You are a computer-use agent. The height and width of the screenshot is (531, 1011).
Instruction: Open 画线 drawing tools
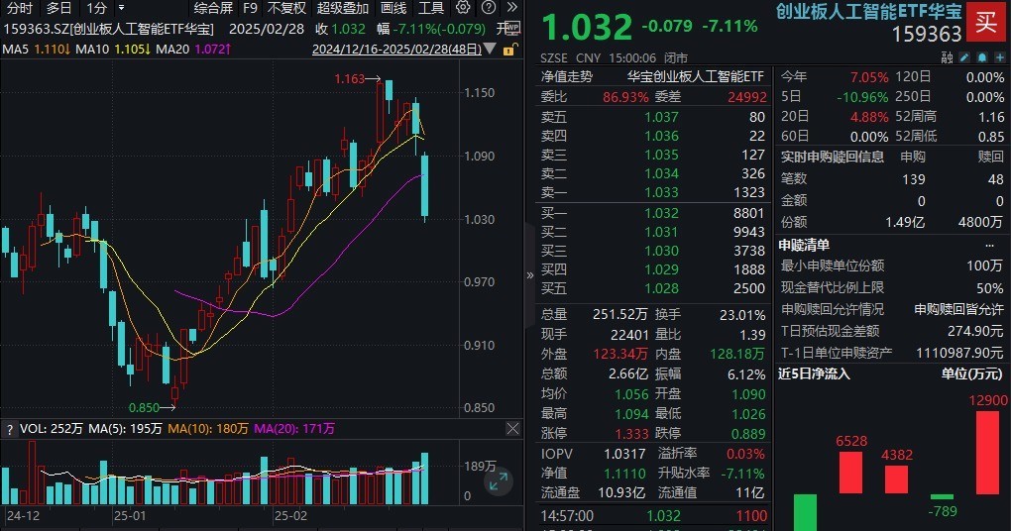[393, 8]
